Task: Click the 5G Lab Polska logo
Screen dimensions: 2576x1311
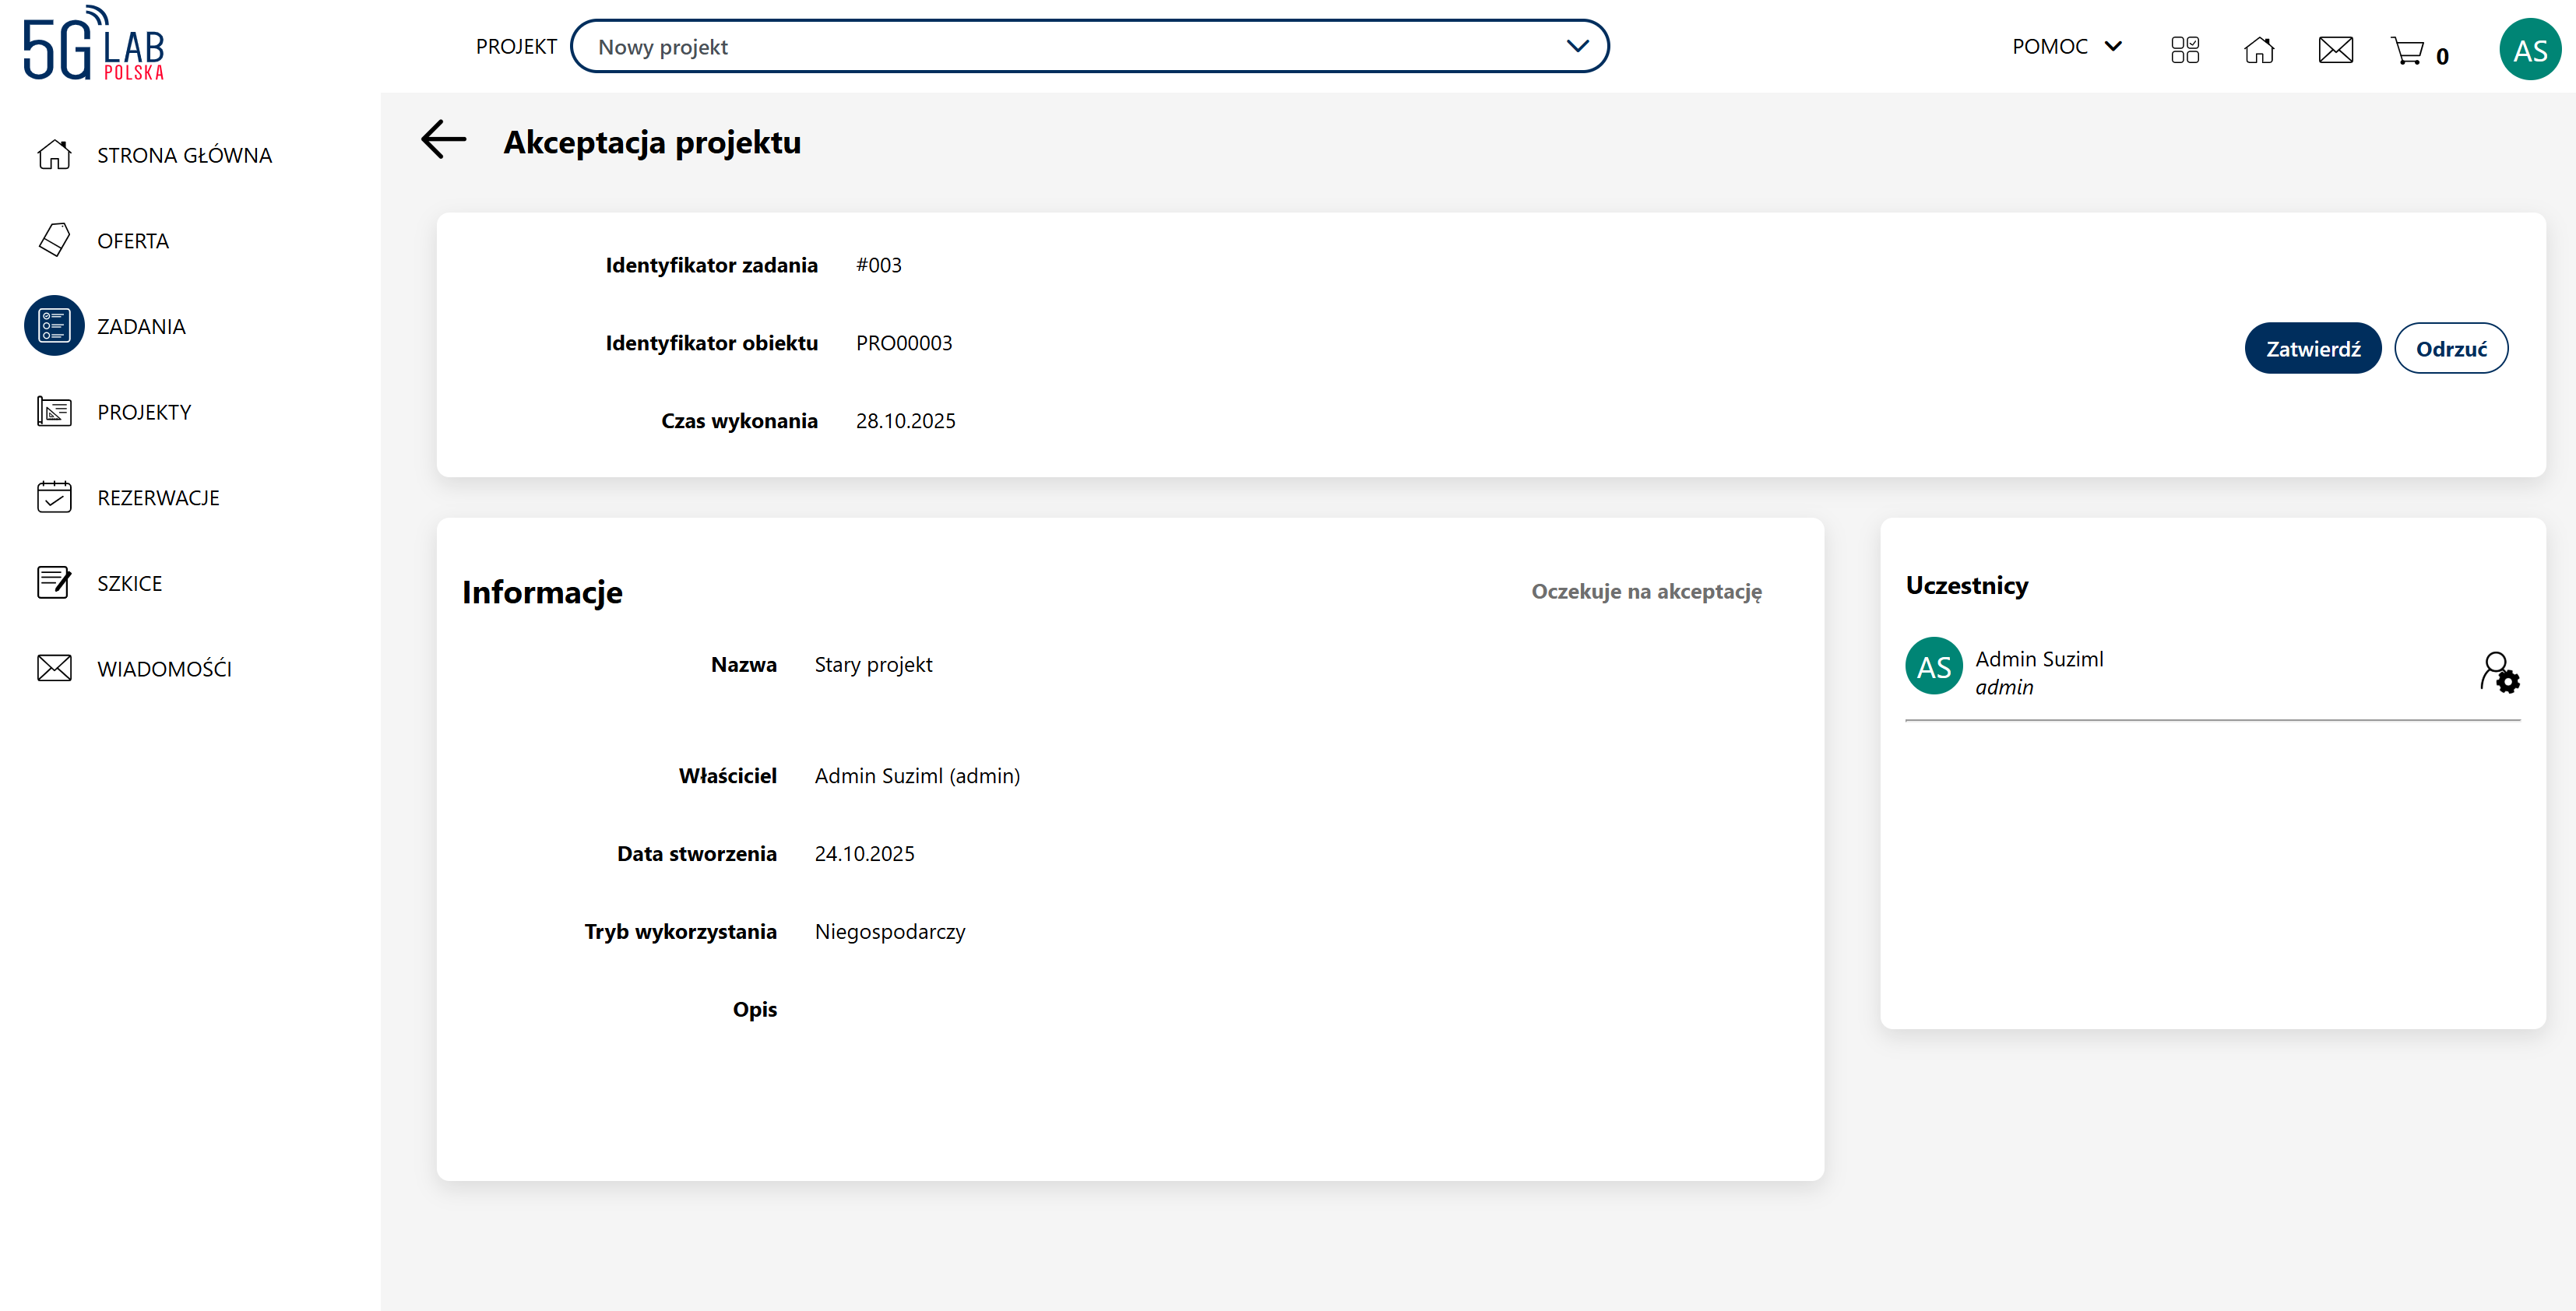Action: [94, 45]
